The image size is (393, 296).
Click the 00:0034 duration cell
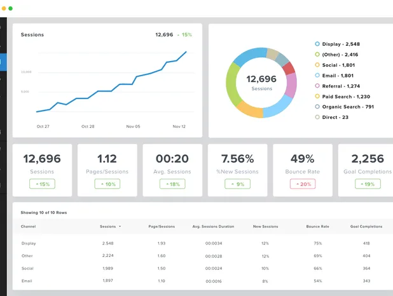click(x=214, y=243)
